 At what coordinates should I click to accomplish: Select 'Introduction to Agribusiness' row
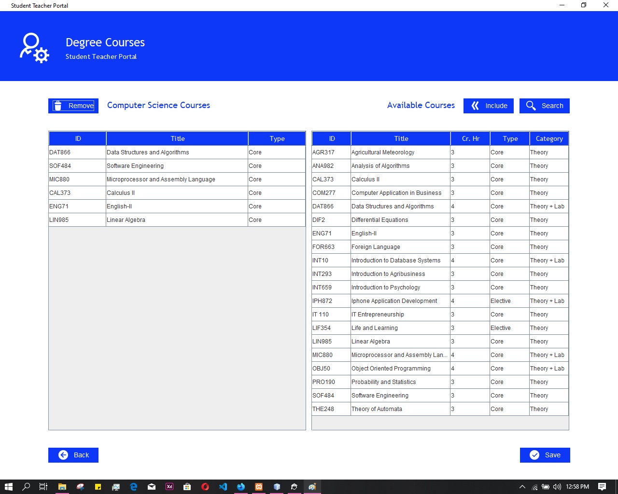tap(440, 274)
